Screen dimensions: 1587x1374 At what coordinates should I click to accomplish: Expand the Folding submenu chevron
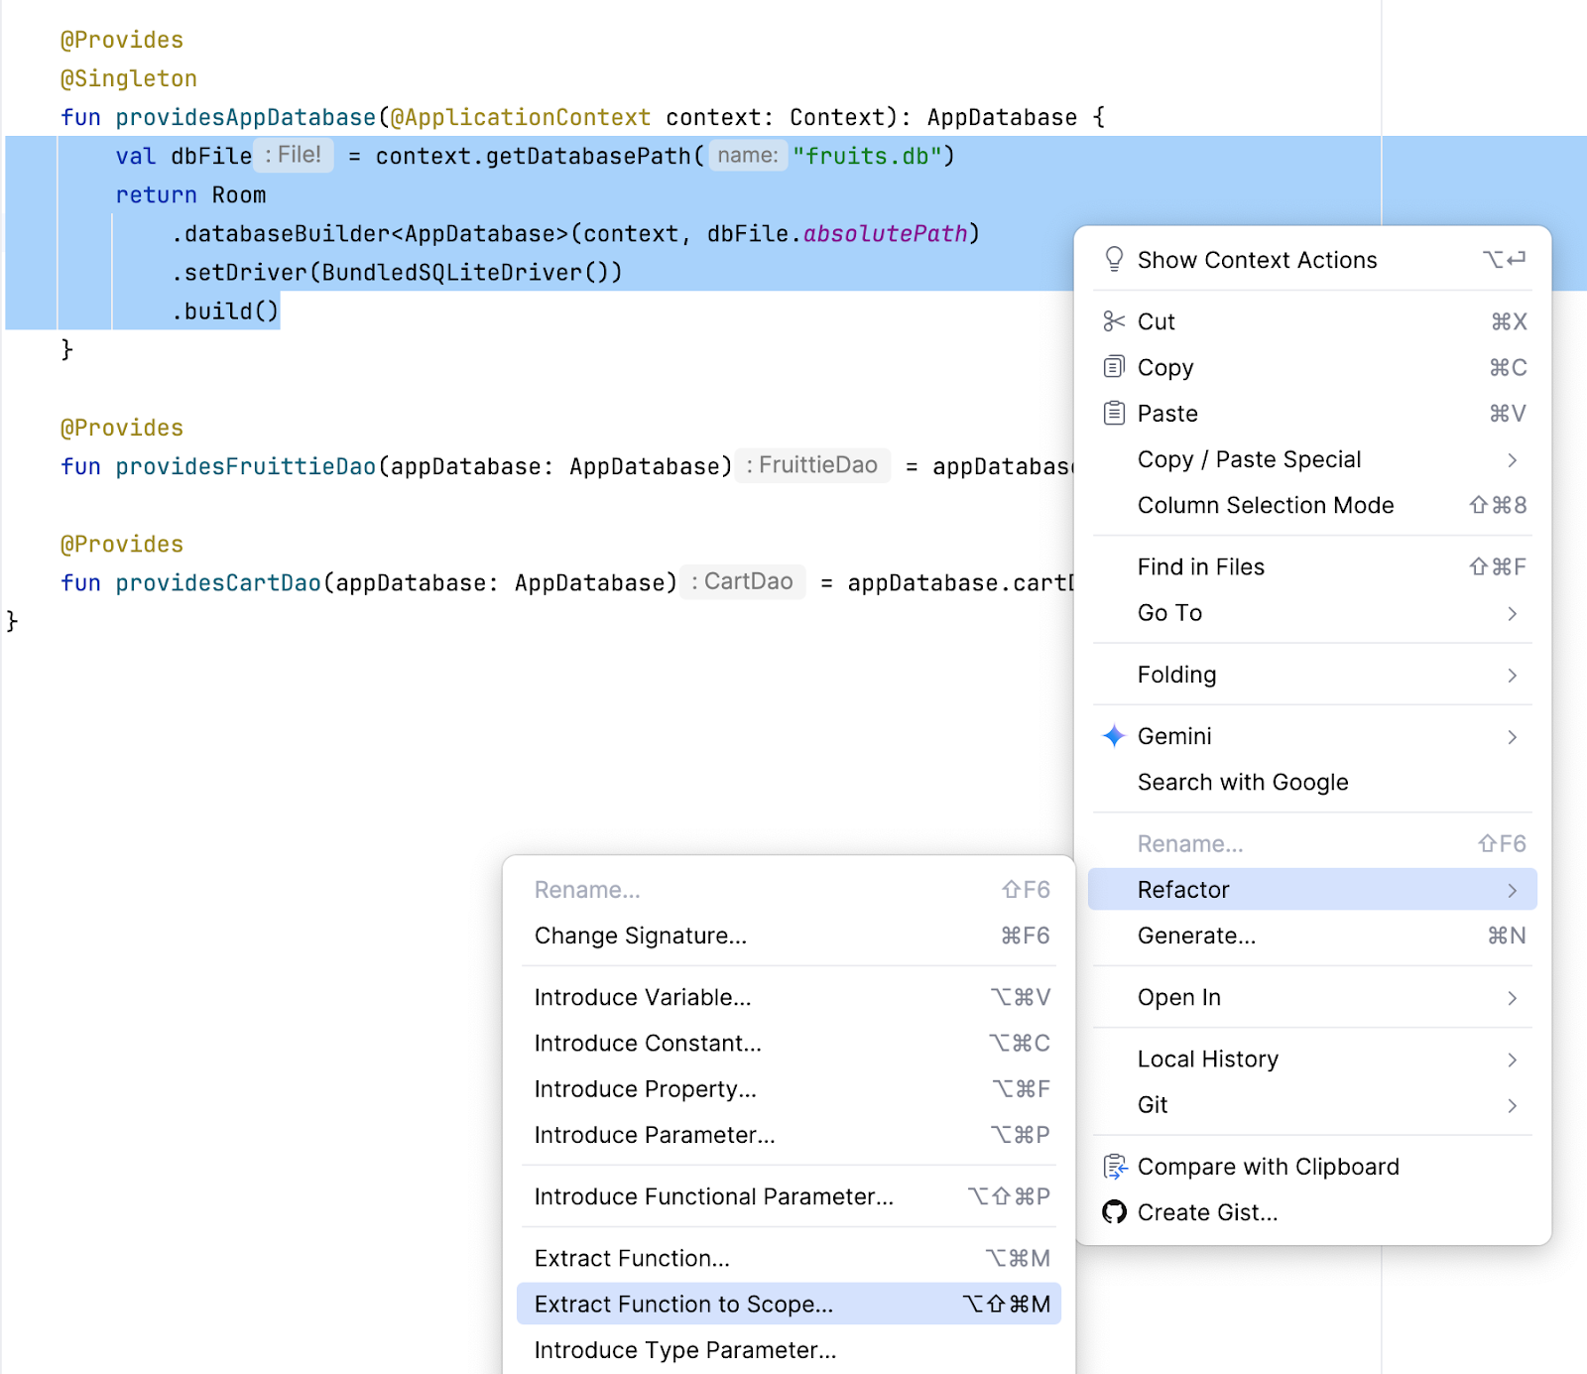click(x=1512, y=675)
